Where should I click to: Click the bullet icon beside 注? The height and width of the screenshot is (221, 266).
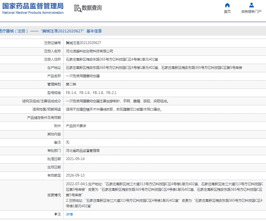click(x=55, y=214)
